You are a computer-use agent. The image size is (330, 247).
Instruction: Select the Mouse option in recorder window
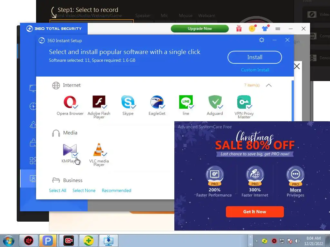click(x=185, y=15)
